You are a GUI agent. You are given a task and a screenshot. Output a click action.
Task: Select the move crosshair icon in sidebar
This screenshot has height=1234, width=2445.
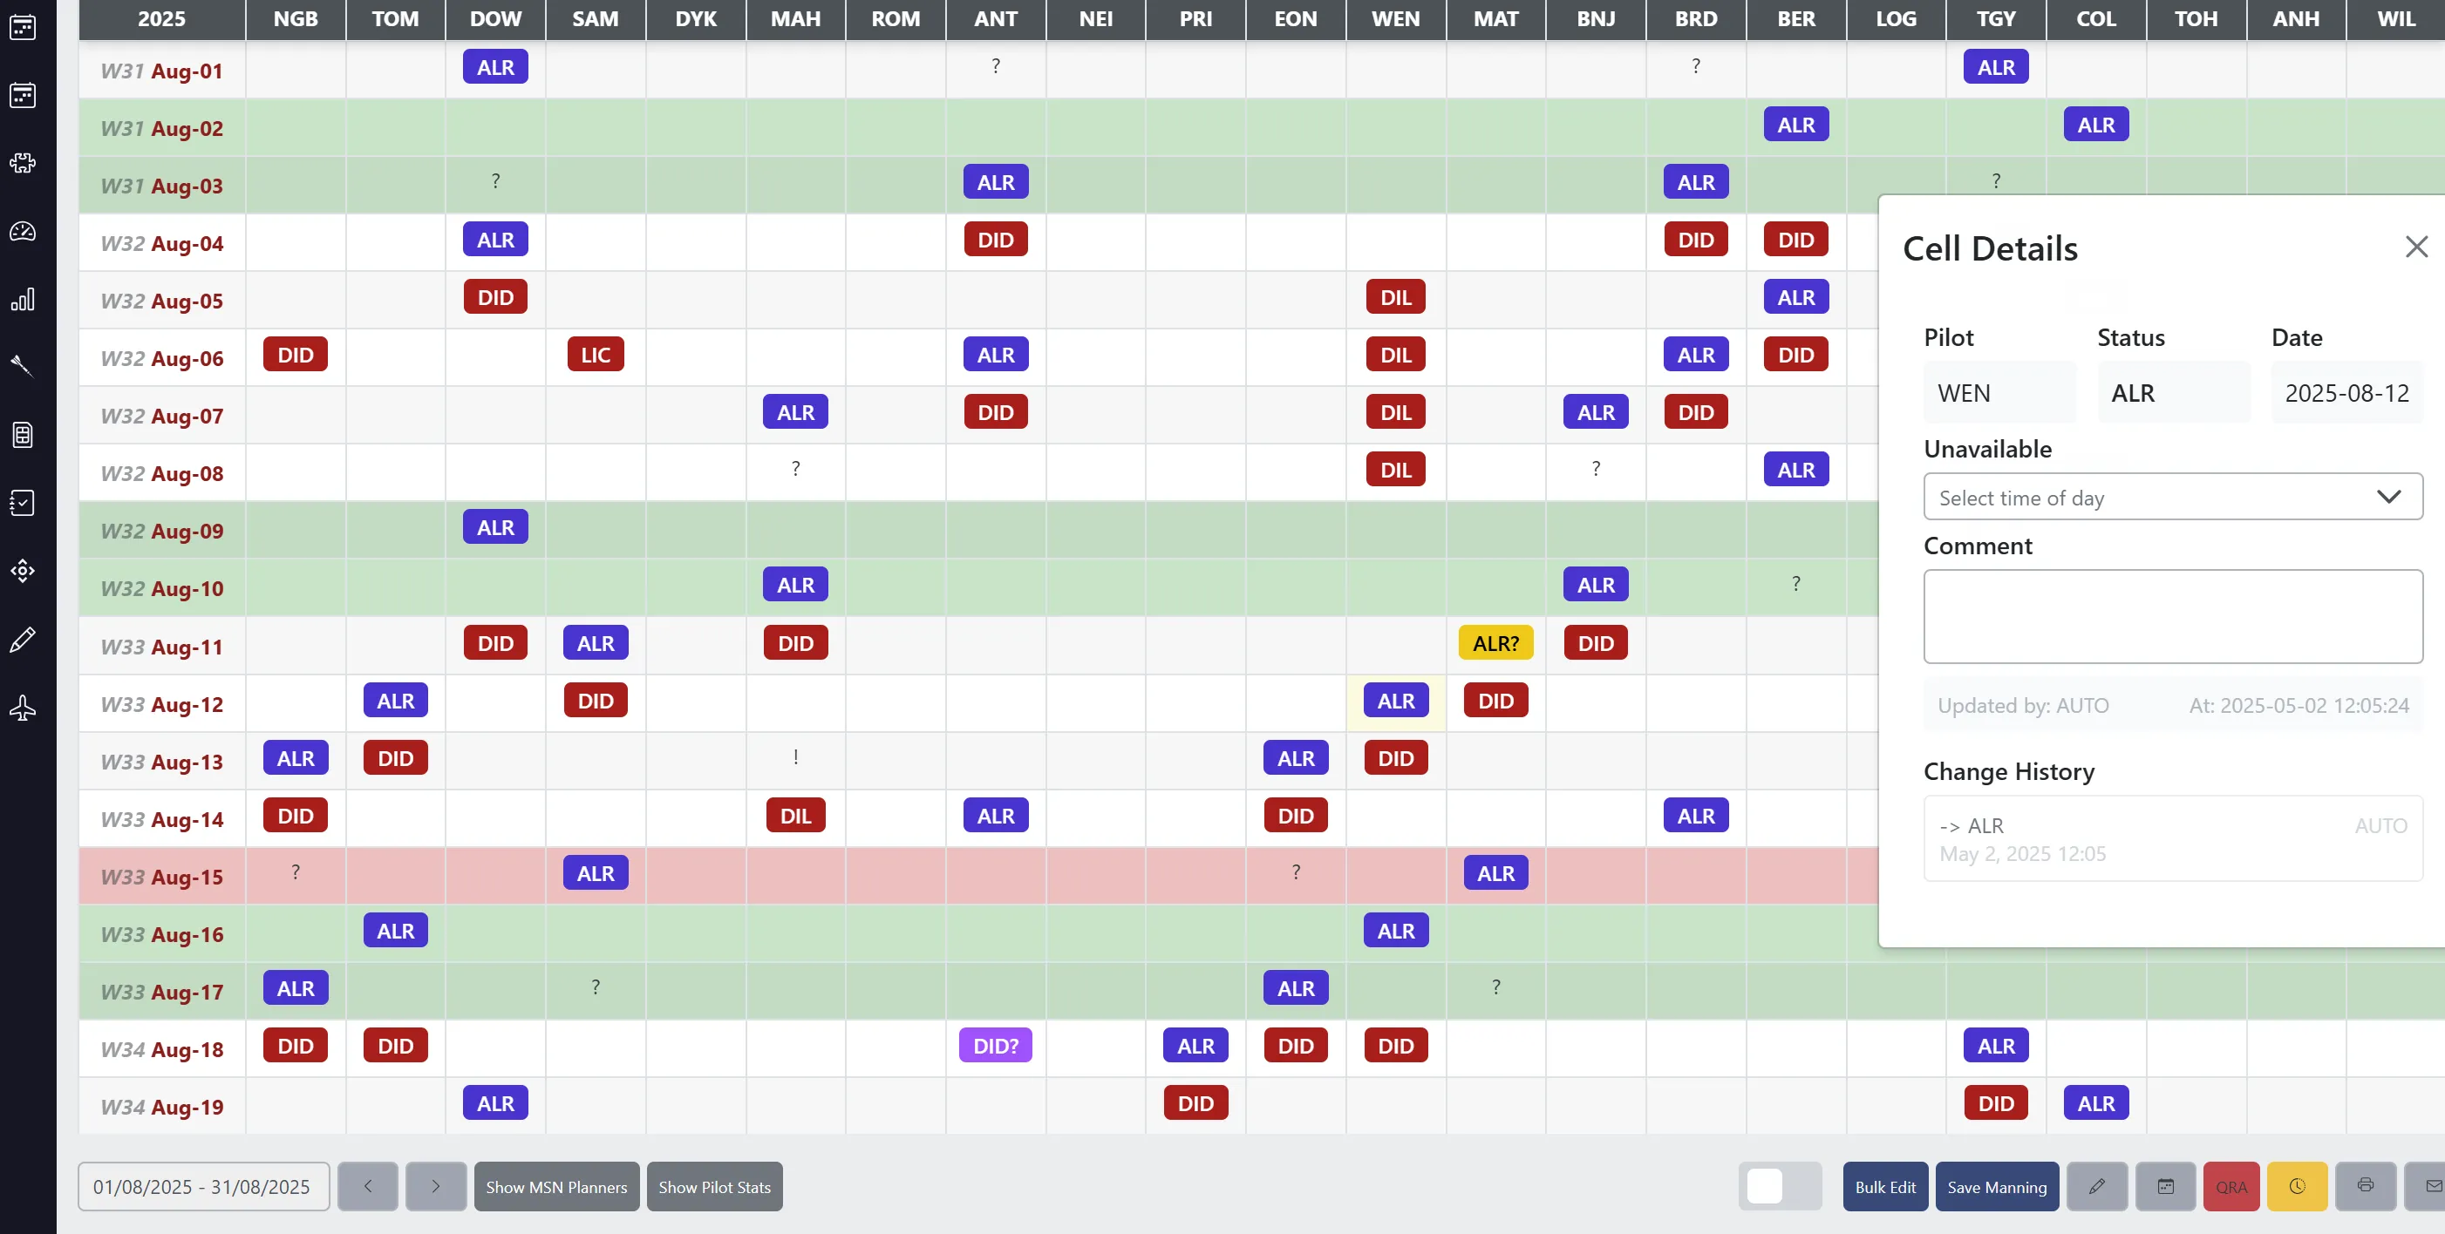click(x=23, y=570)
